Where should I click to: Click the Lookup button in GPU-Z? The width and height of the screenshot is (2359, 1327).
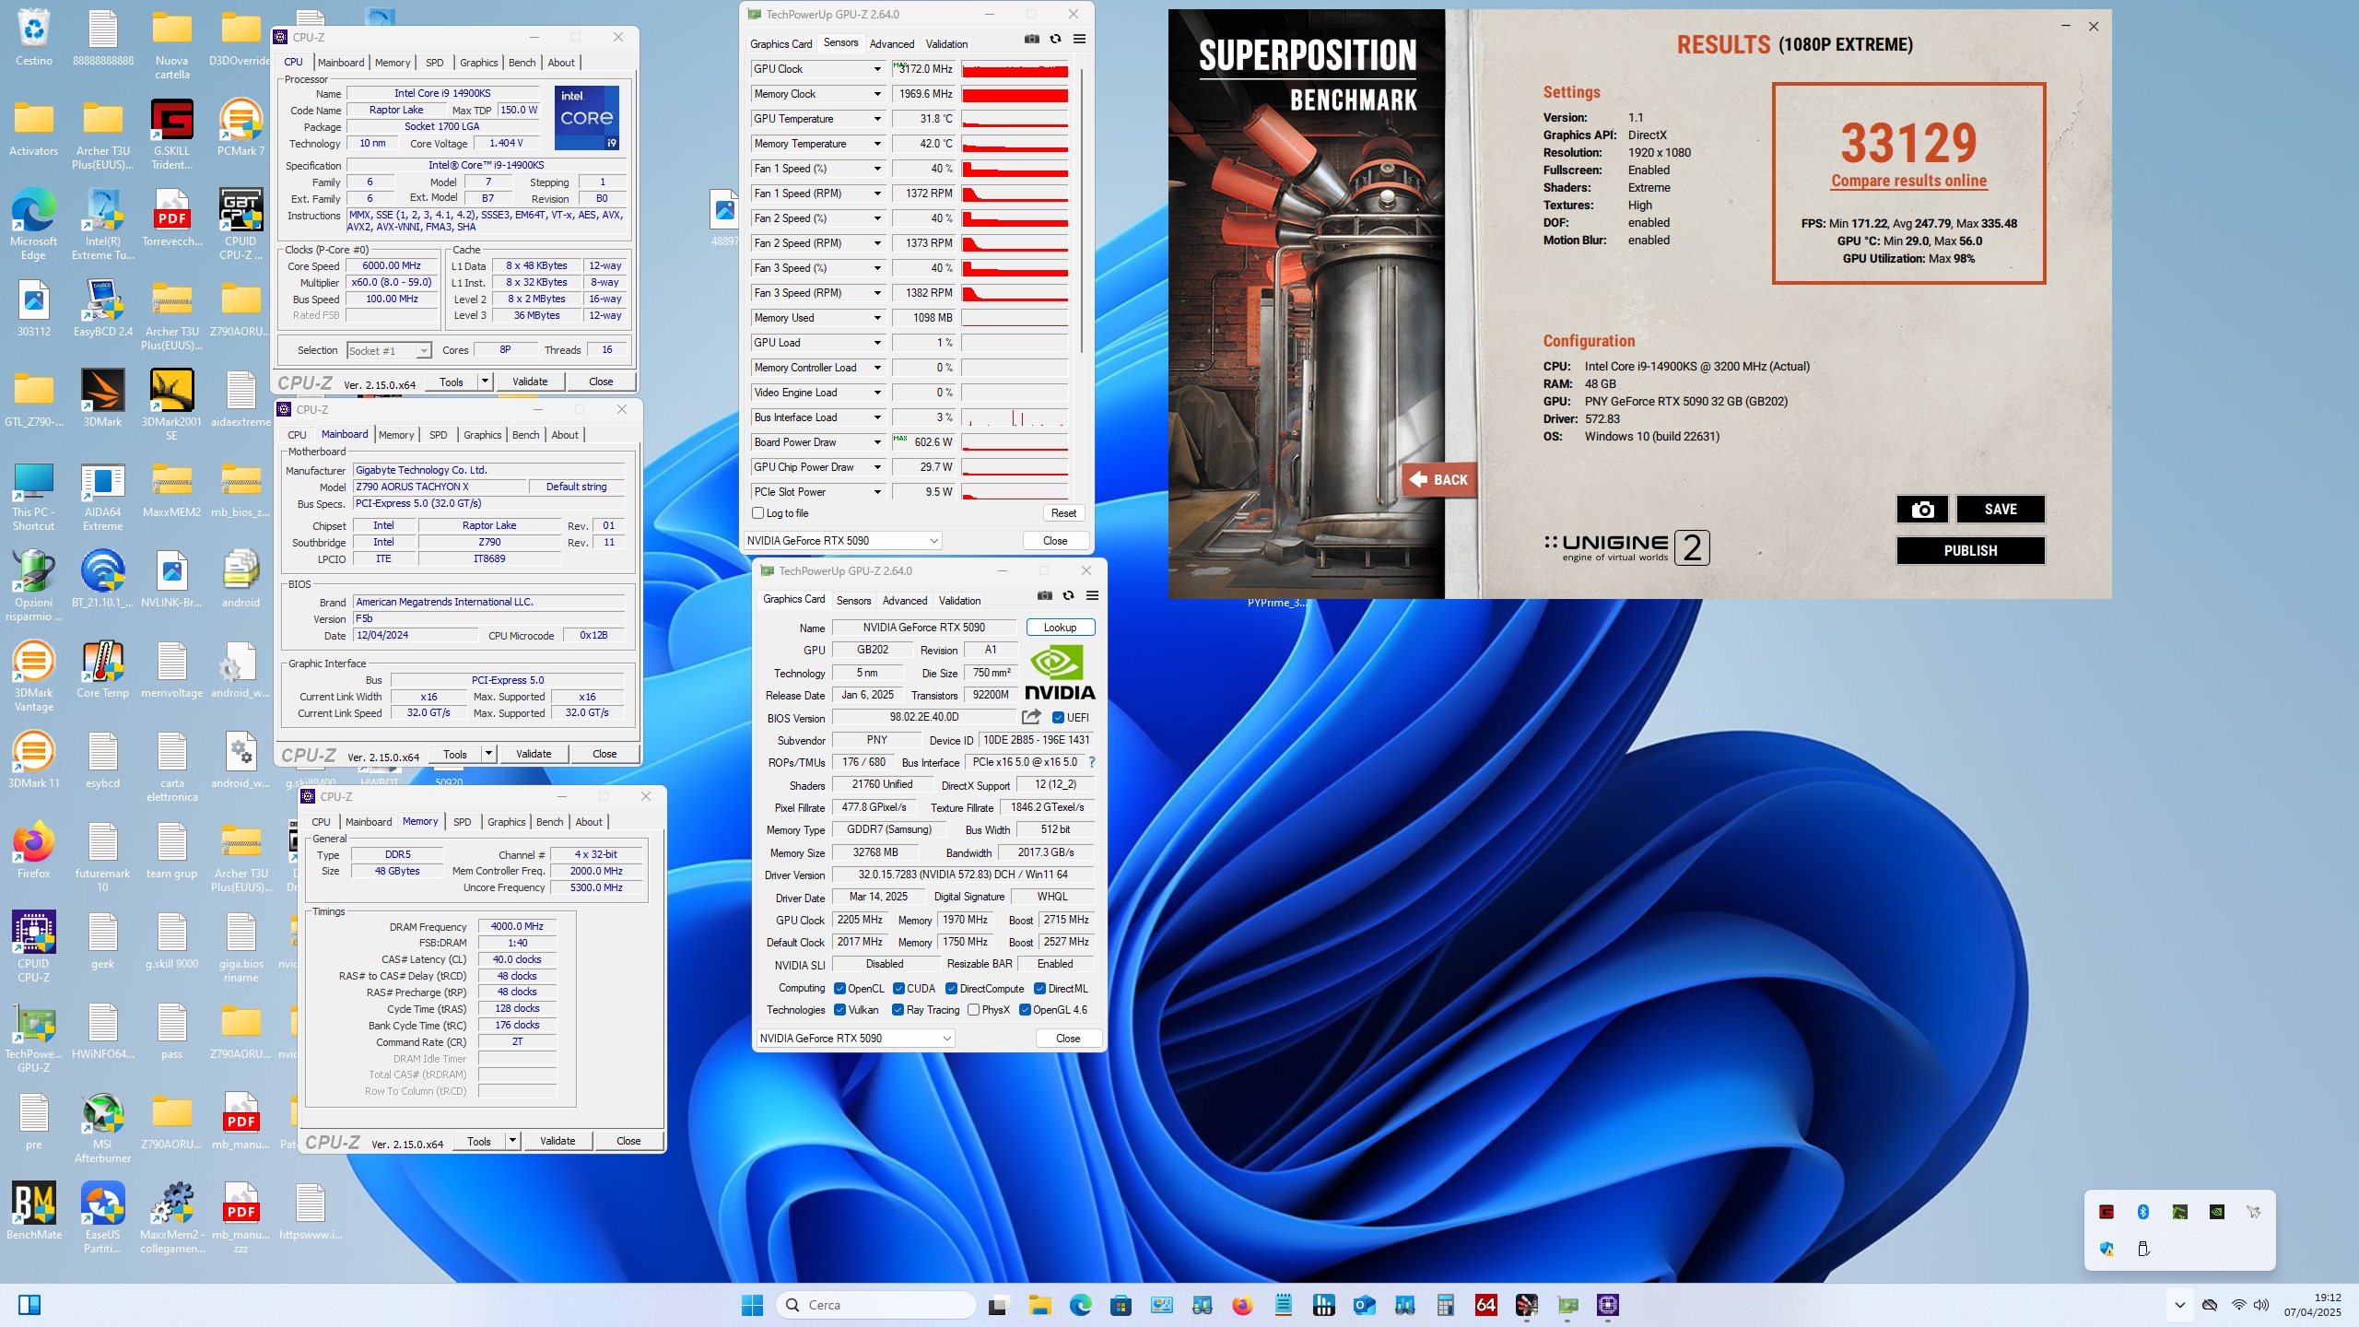pyautogui.click(x=1060, y=628)
